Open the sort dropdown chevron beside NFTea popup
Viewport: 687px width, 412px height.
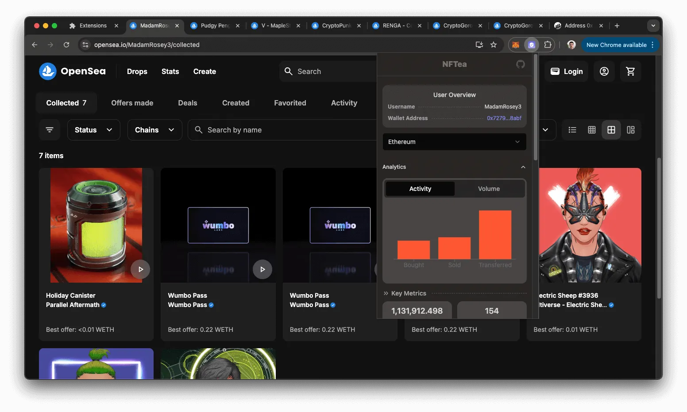[x=545, y=130]
